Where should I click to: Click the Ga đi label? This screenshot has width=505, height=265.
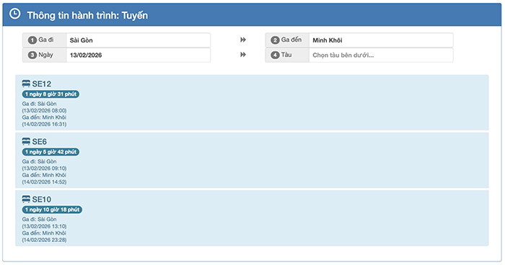click(x=46, y=40)
